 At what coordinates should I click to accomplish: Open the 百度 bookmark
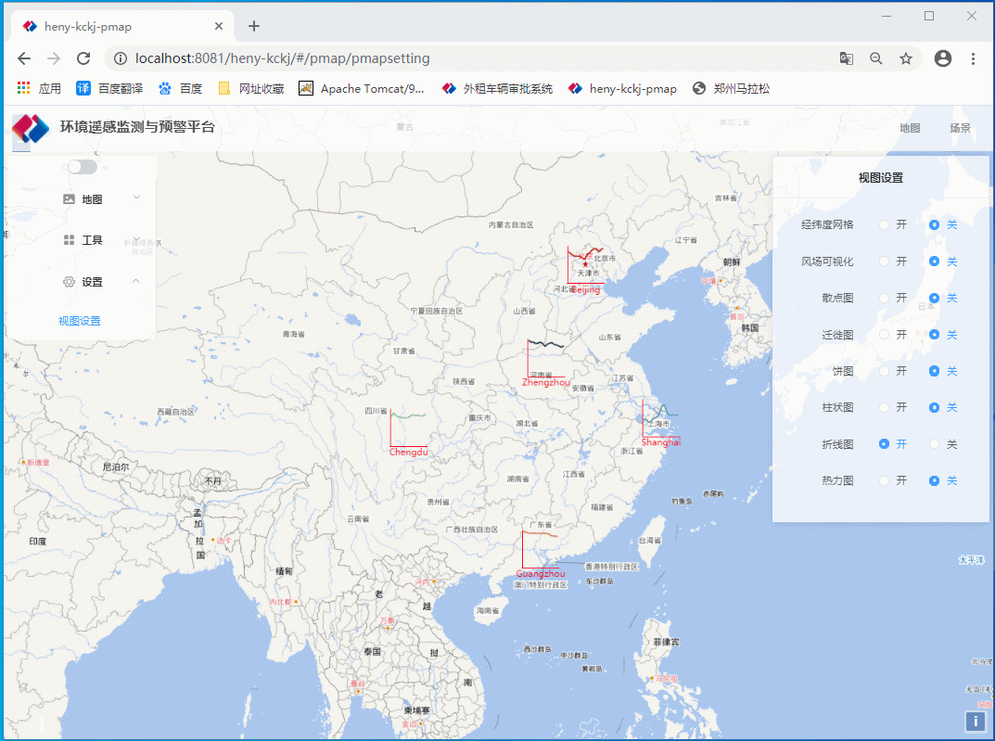(180, 88)
